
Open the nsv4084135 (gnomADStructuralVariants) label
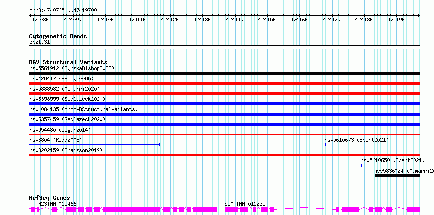[83, 109]
